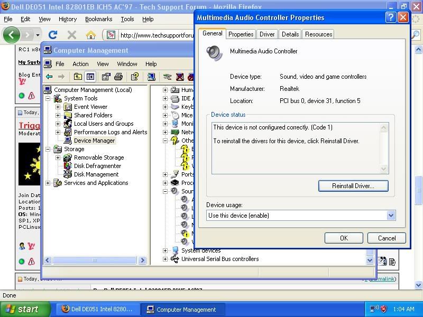Collapse Storage tree node
Screen dimensions: 423x317
[x=48, y=149]
